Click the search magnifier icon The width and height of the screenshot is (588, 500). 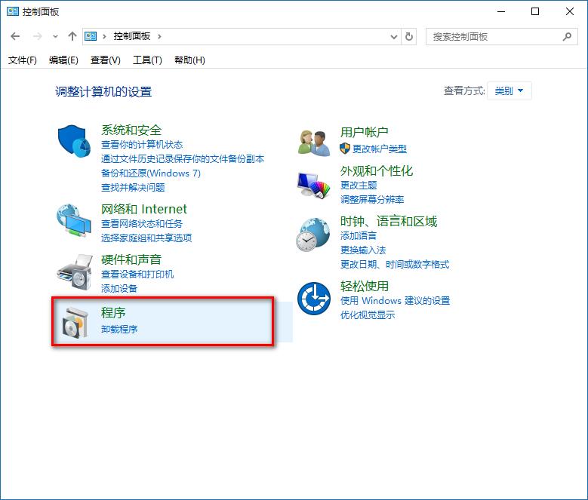(568, 37)
